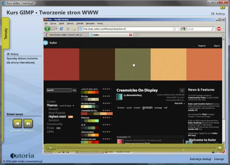
Task: Bookmark page with the star icon
Action: 174,29
